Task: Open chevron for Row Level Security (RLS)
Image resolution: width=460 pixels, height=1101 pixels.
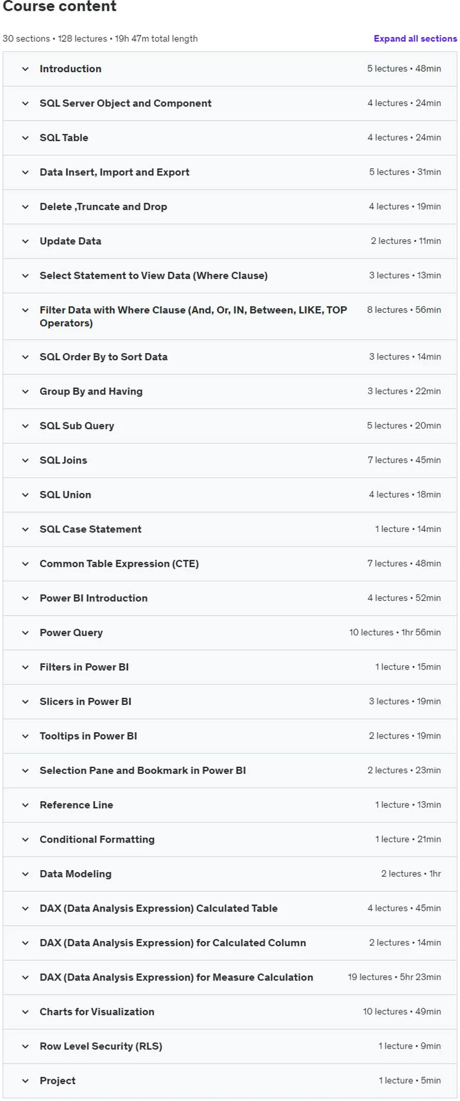Action: click(25, 1047)
